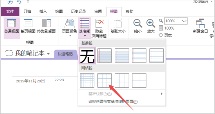Screen dimensions: 215x114
Task: Open New Window (新建窗口)
Action: click(x=200, y=23)
